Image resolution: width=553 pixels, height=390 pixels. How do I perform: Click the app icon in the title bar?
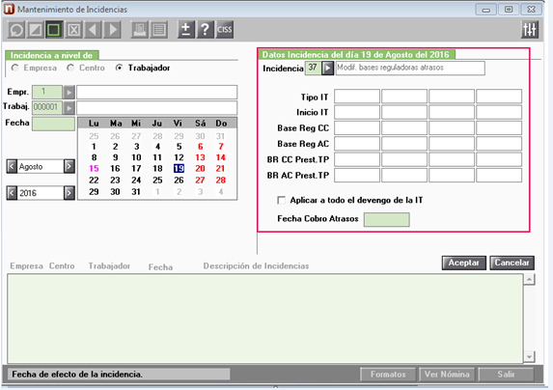pos(9,9)
